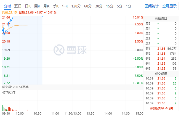Image resolution: width=181 pixels, height=119 pixels.
Task: Switch to the 60分 interval chart
Action: click(88, 6)
